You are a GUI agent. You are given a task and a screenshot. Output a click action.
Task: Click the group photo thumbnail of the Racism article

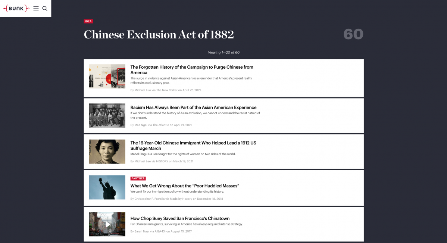[107, 115]
